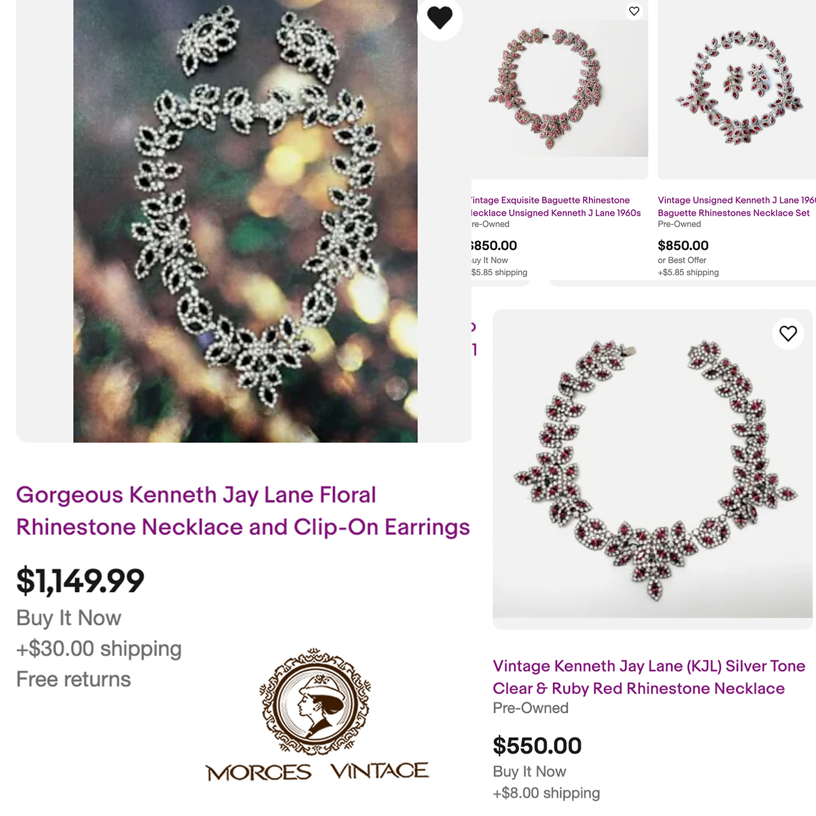Toggle watchlist heart on pink baguette necklace
Image resolution: width=816 pixels, height=816 pixels.
coord(634,11)
